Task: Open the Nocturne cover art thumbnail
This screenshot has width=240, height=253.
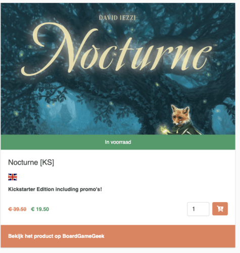Action: (x=118, y=69)
